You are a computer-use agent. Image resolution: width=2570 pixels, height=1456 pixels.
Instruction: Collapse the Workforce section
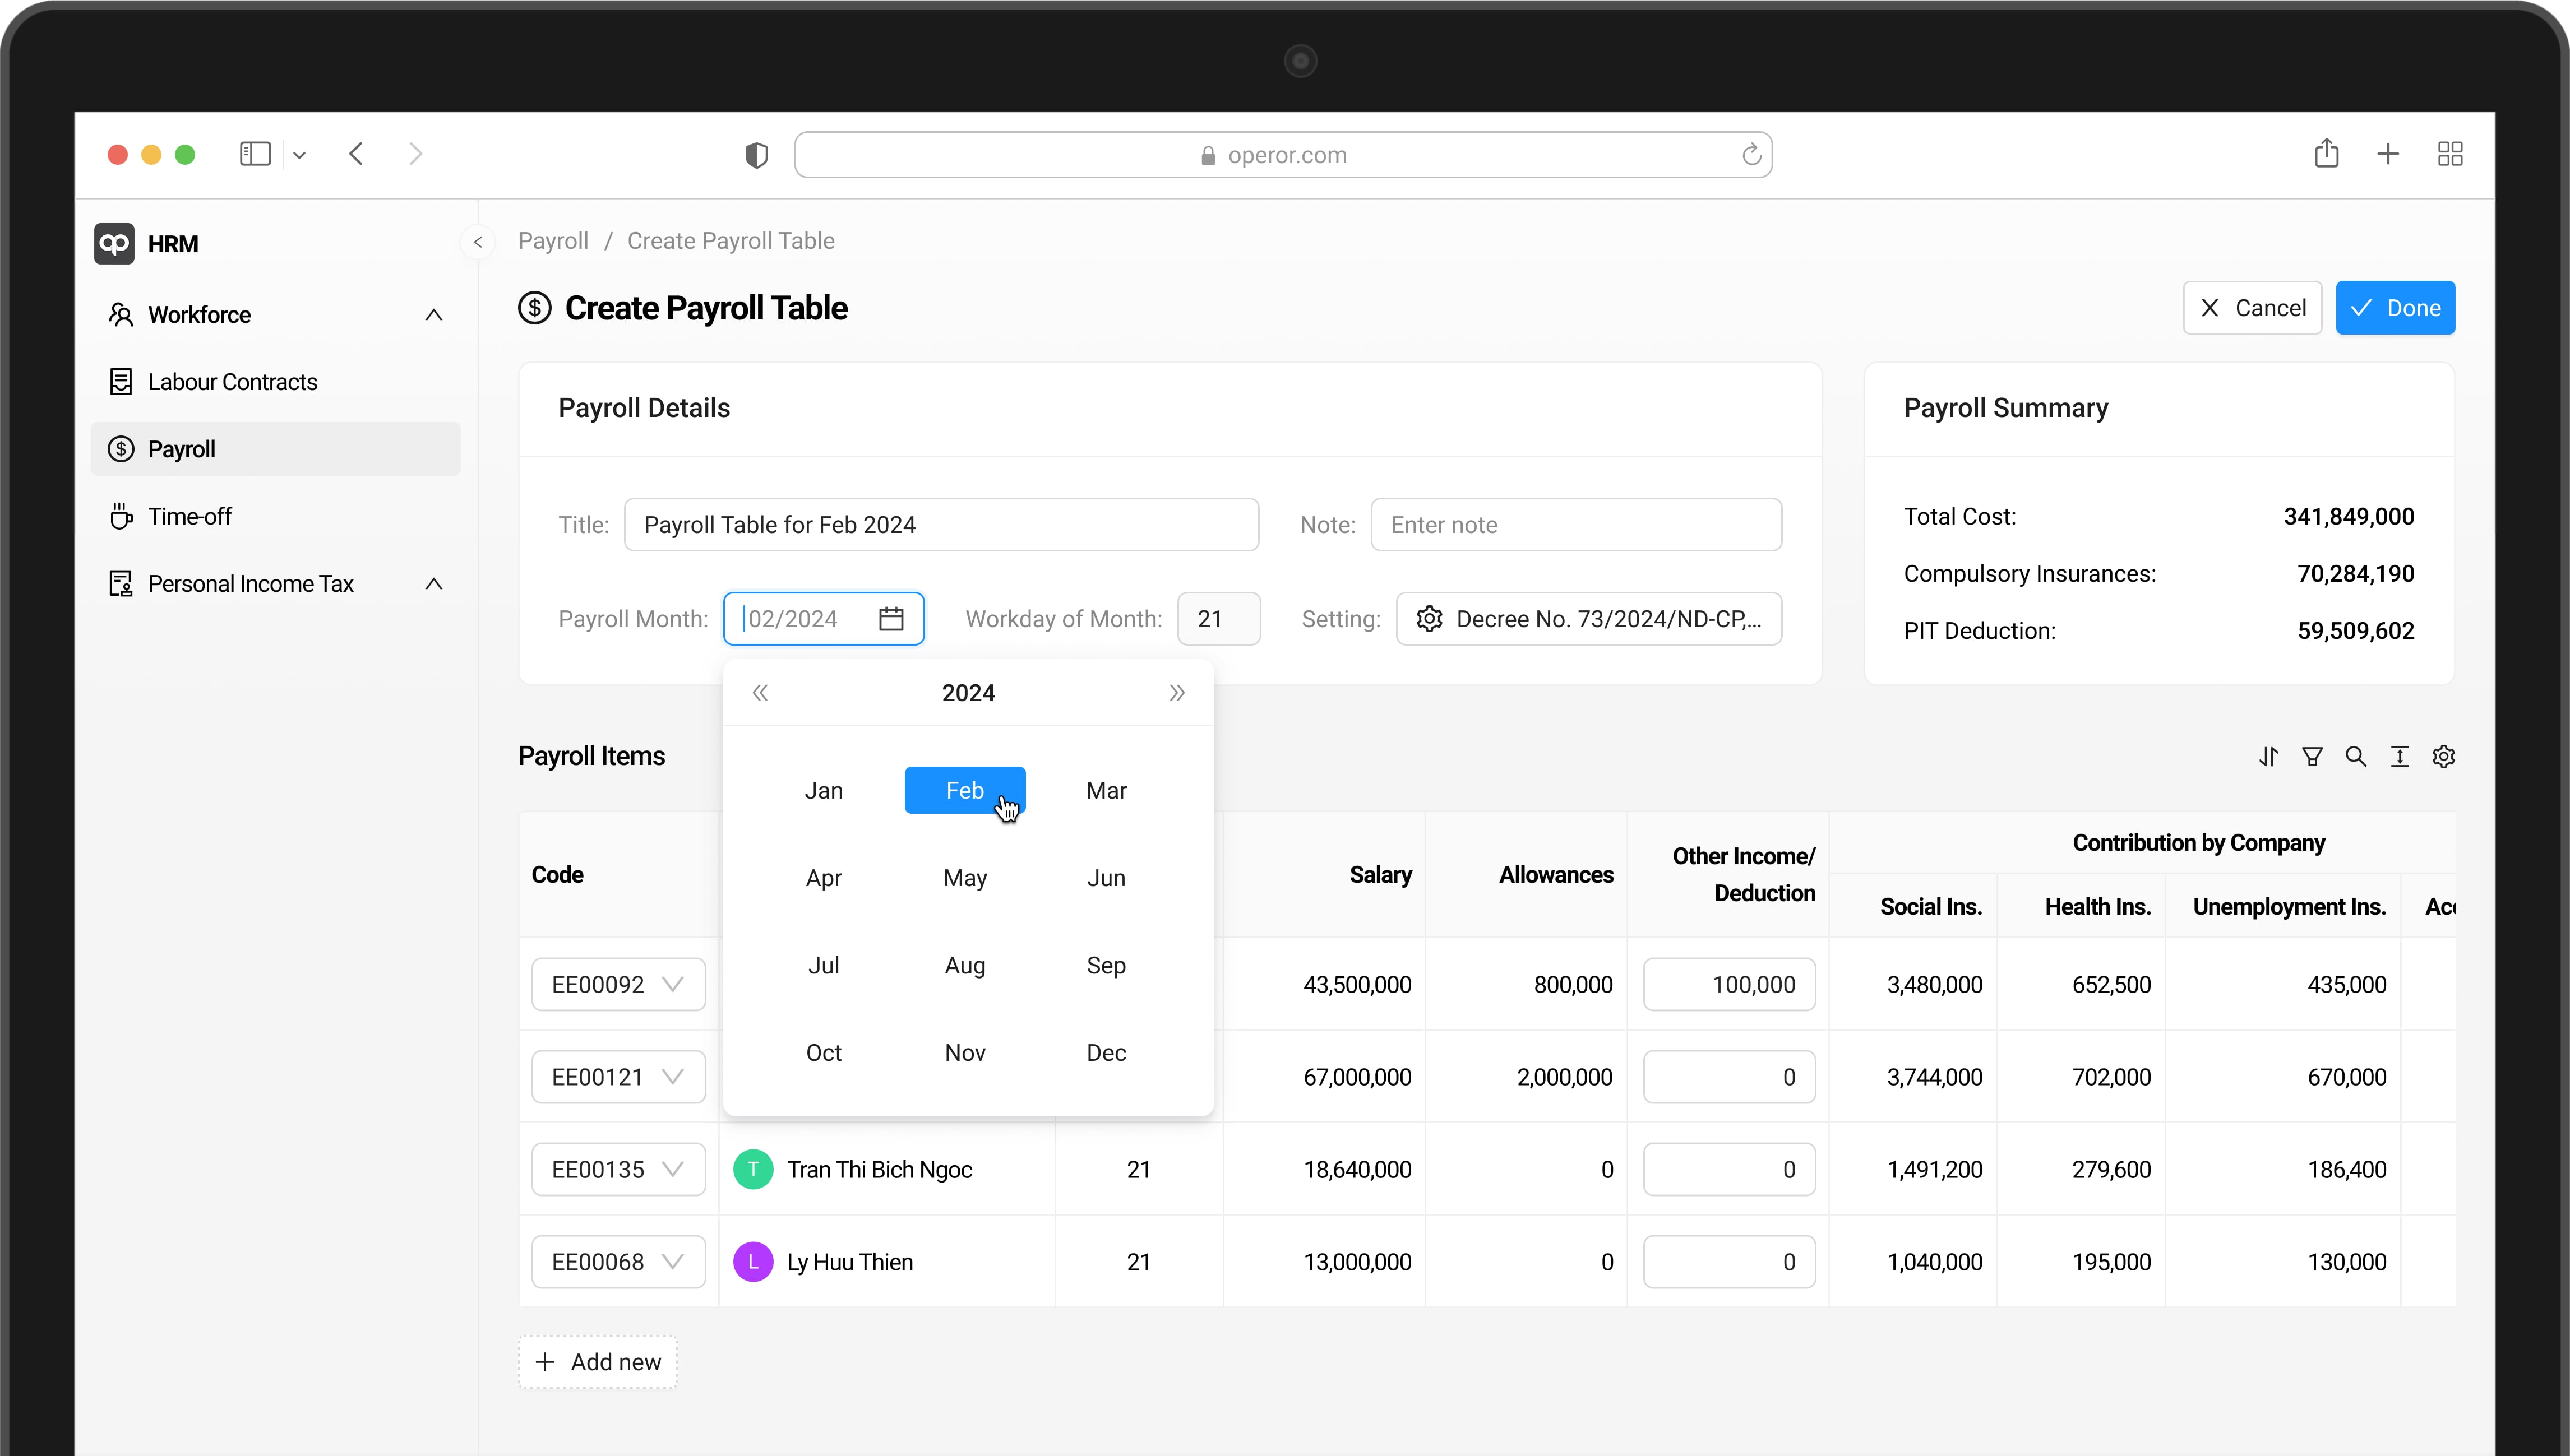coord(433,315)
